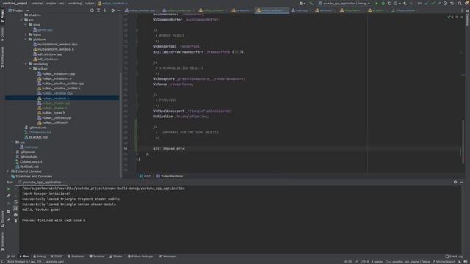
Task: Click the youtube_cpp_application run tab
Action: pos(42,182)
